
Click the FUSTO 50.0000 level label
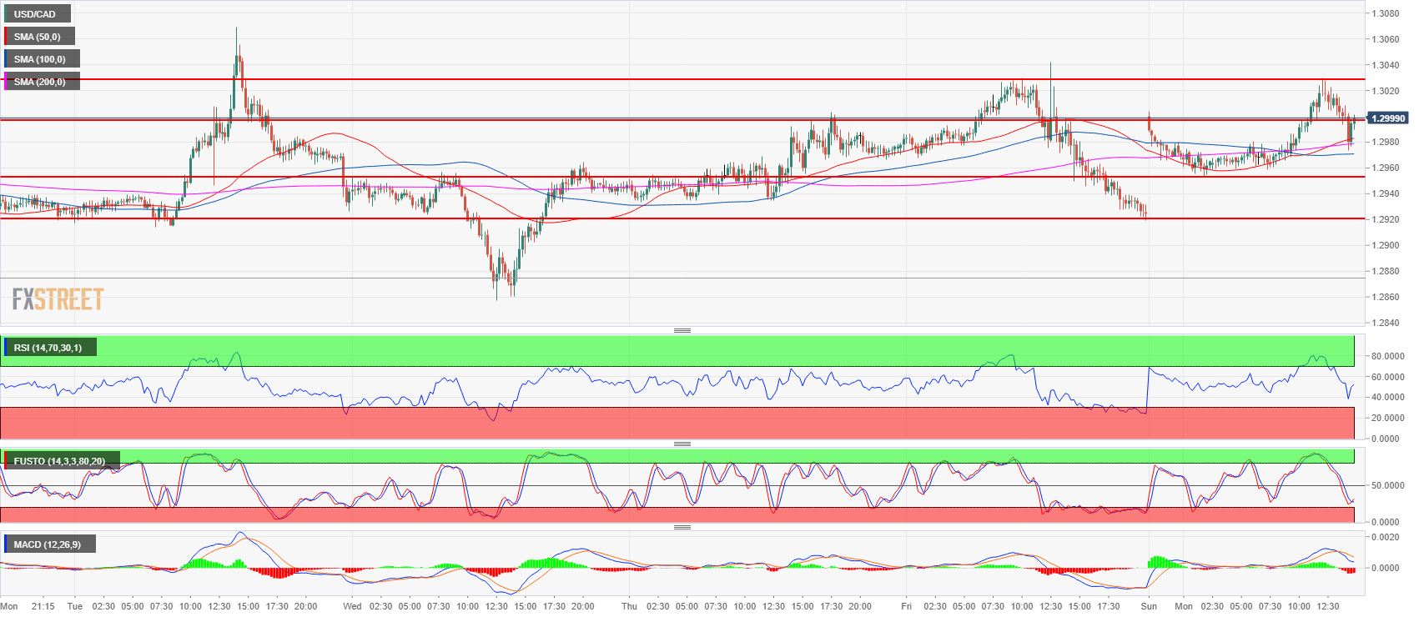pos(1388,485)
